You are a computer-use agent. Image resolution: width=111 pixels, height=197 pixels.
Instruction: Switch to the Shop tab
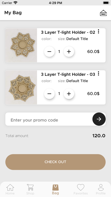(x=30, y=189)
